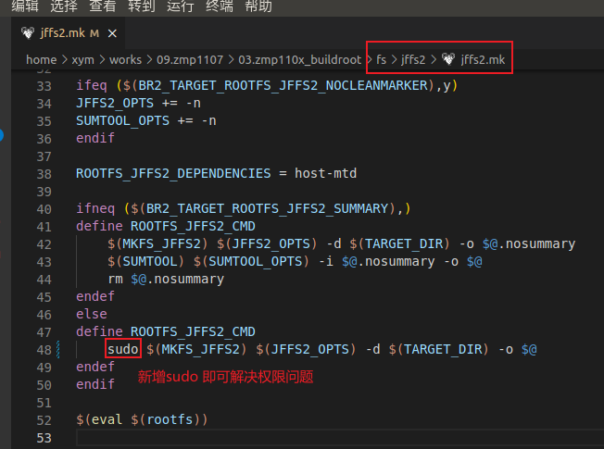Click the endif keyword on line 50
This screenshot has width=604, height=449.
(95, 384)
